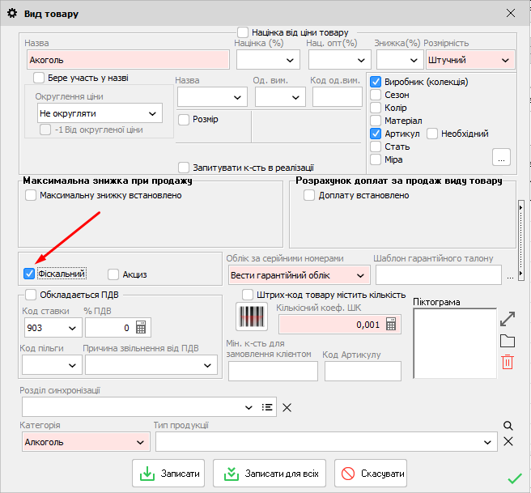Open list picker in Розділ синхронізації

pos(267,407)
